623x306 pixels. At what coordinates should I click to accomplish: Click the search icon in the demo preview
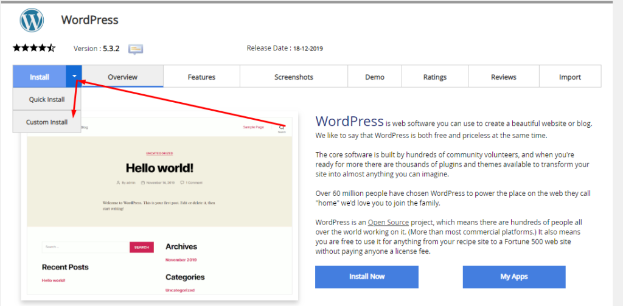pyautogui.click(x=282, y=128)
